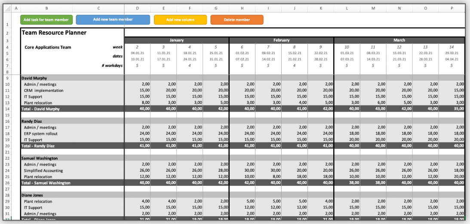This screenshot has height=224, width=470.
Task: Select David Murphy's week 2 Plant relocation value 8,00
Action: pyautogui.click(x=137, y=103)
